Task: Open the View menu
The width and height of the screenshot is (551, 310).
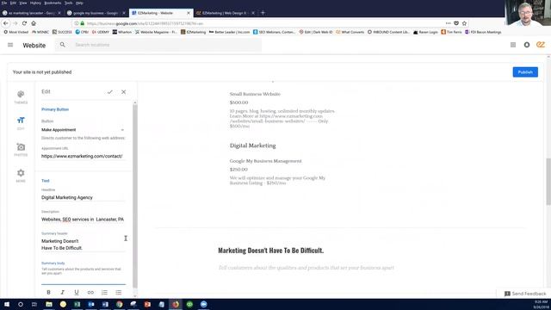Action: coord(23,3)
